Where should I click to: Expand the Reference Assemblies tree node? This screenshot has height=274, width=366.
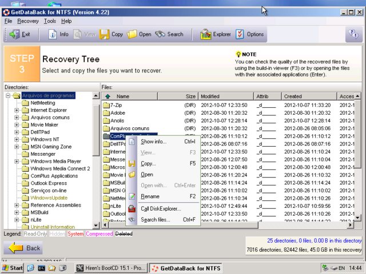click(17, 205)
